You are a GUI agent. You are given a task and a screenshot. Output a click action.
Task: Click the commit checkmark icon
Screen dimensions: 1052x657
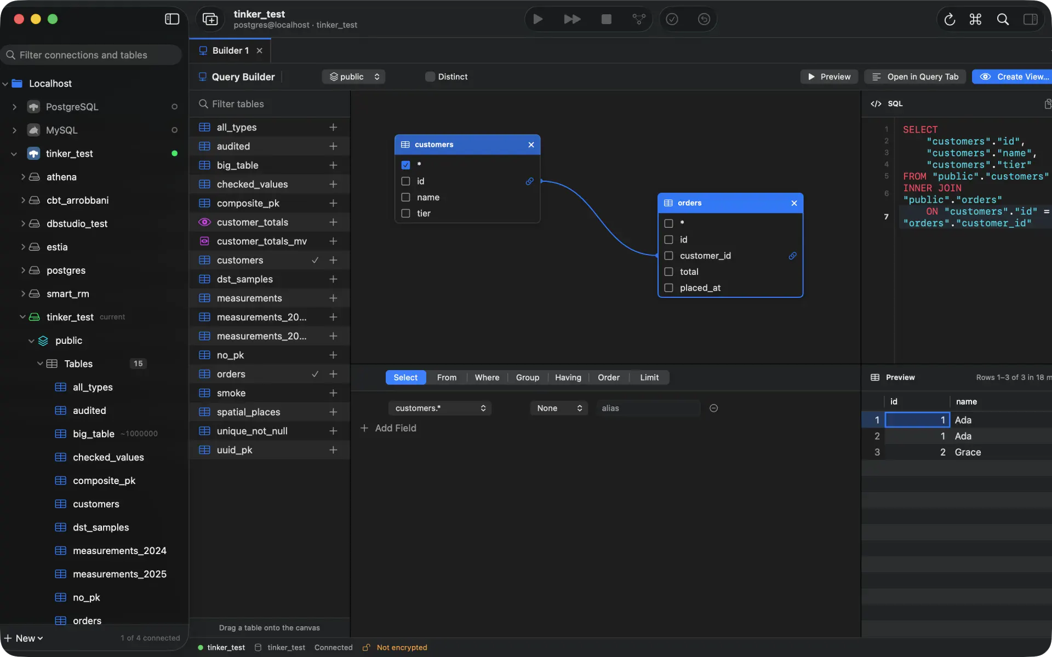pos(672,19)
